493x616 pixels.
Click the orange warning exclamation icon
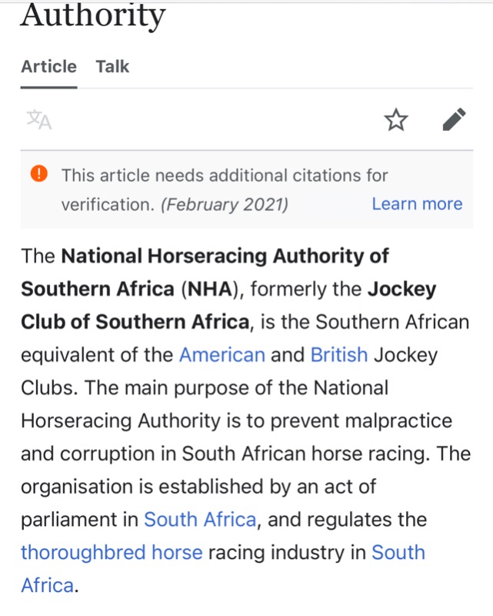click(40, 174)
